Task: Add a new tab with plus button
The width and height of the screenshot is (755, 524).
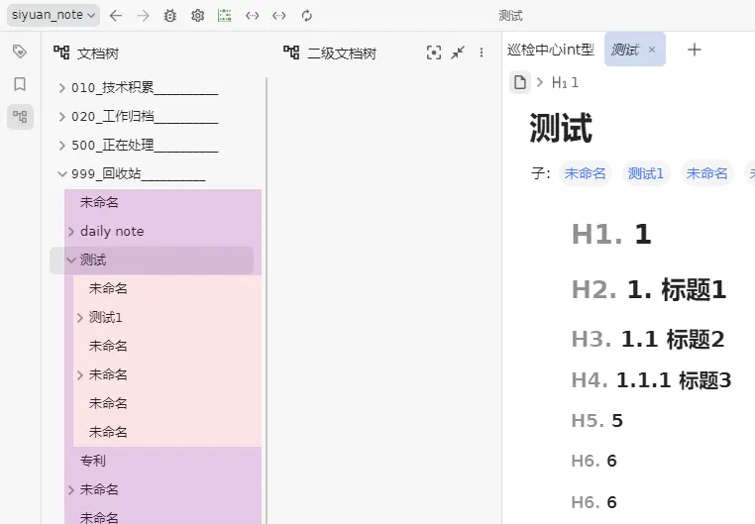Action: pos(695,50)
